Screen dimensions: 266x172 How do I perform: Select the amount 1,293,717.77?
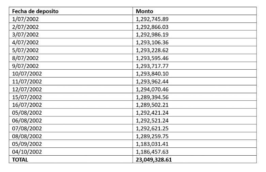(152, 66)
